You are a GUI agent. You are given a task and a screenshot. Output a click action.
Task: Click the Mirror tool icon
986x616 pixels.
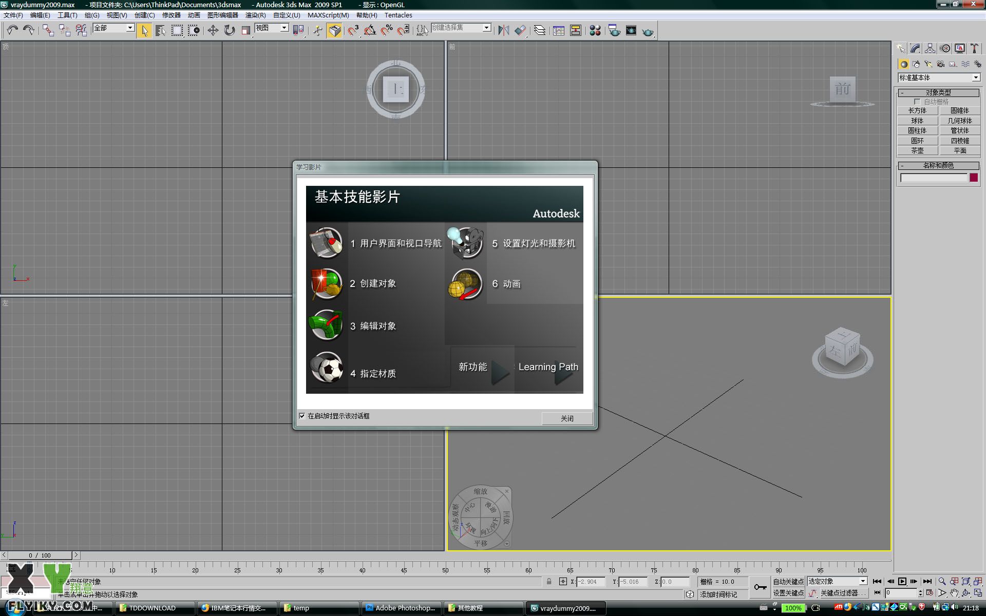coord(503,31)
